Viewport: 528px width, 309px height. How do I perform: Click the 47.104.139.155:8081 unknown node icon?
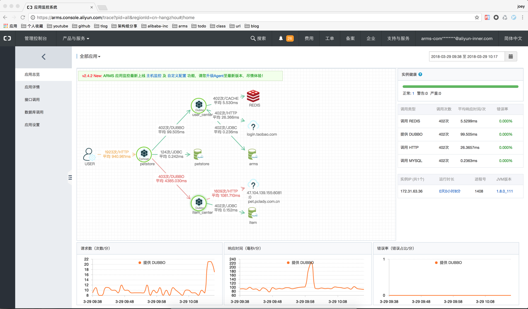[x=253, y=184]
